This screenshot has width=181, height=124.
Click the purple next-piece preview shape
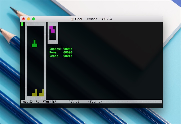(52, 29)
